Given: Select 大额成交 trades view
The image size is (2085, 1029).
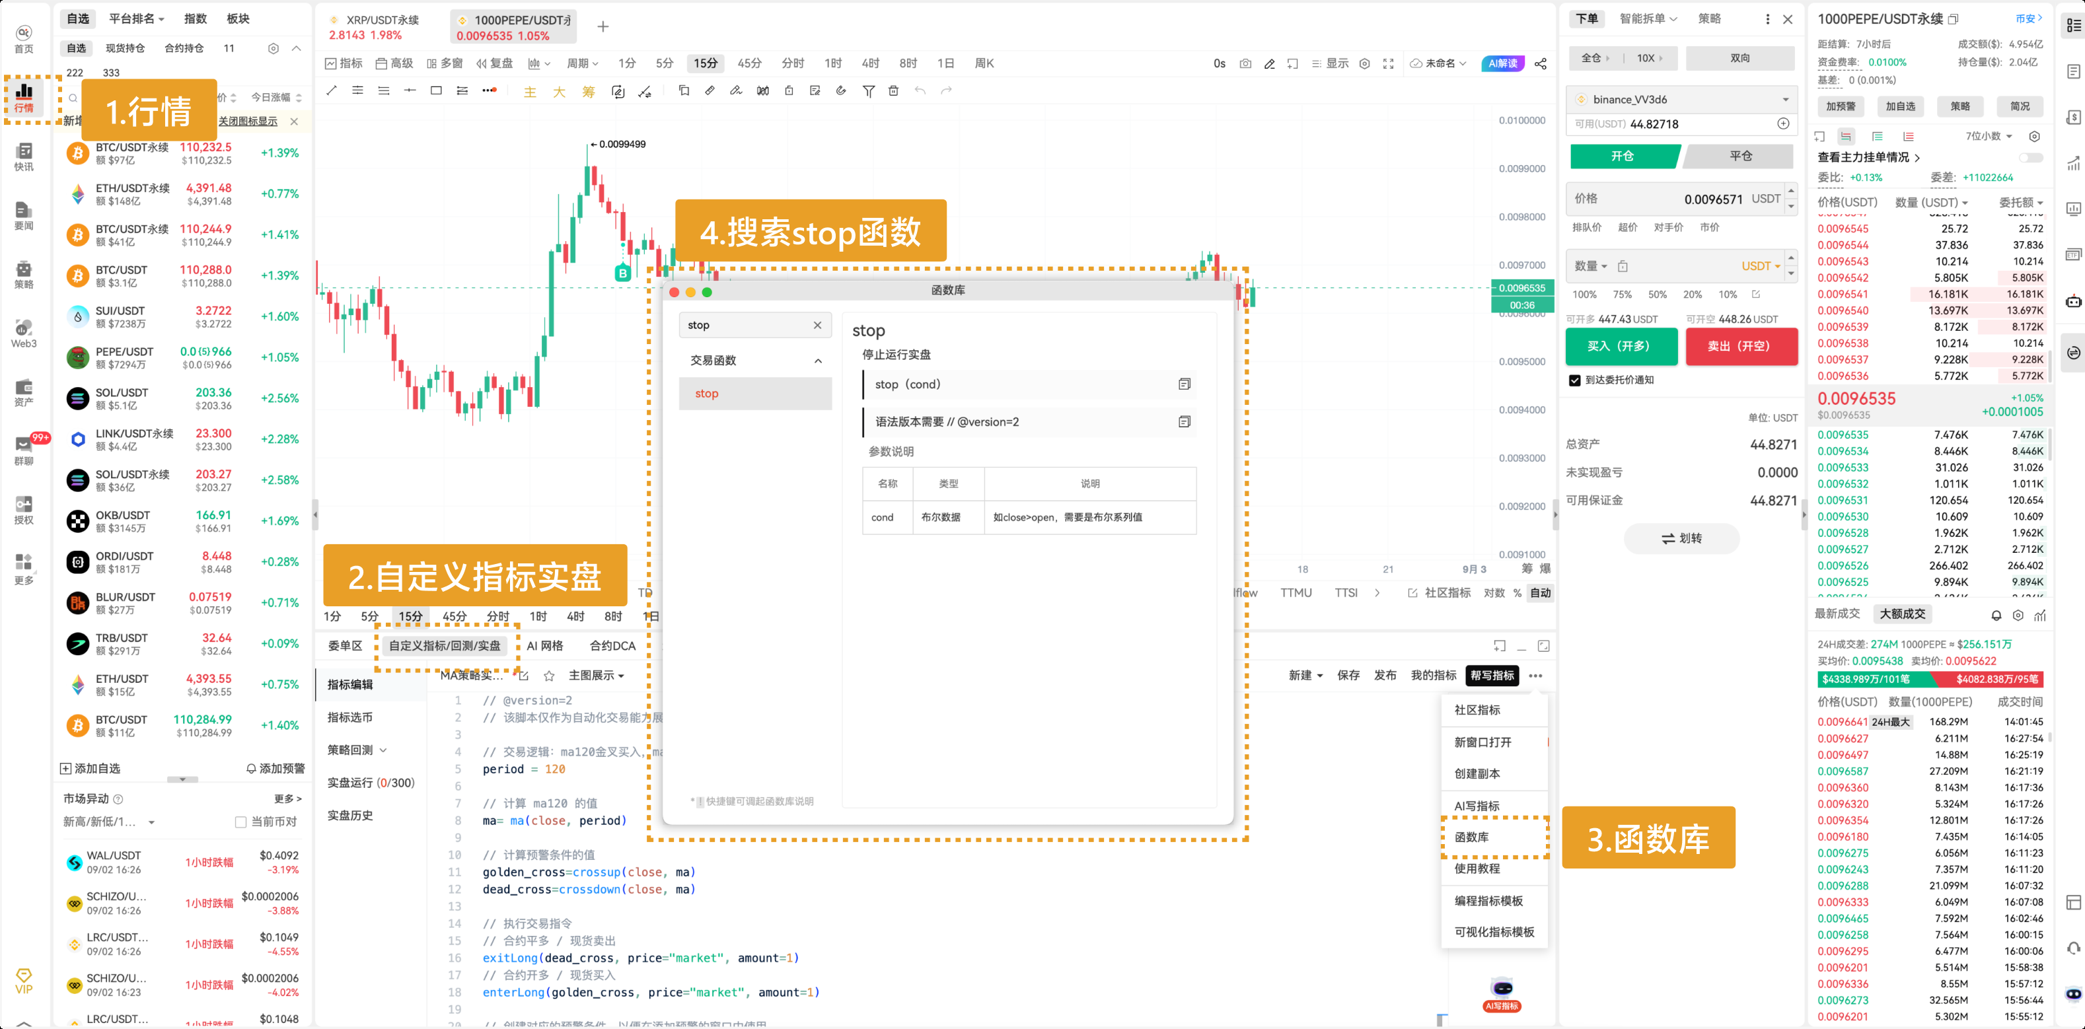Looking at the screenshot, I should click(x=1902, y=614).
